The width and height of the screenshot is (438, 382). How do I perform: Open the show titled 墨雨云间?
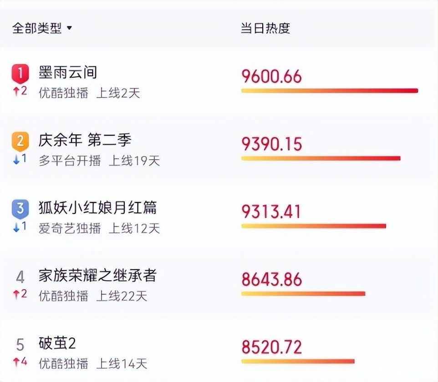click(68, 72)
